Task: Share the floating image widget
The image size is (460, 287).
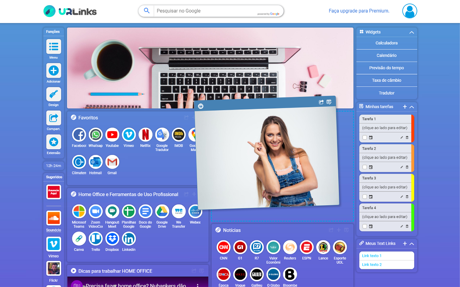Action: click(321, 102)
